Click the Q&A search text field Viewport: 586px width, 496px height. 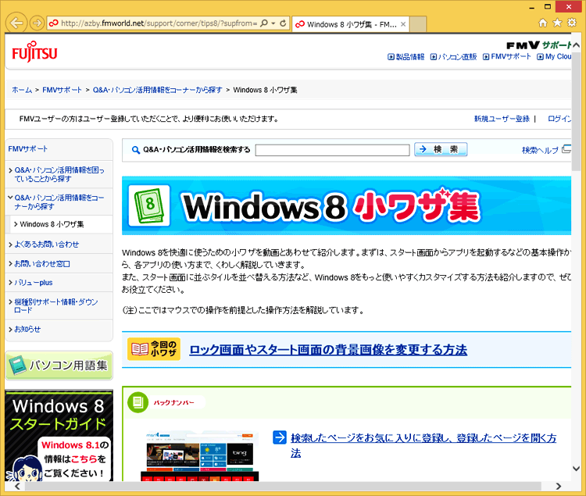(x=332, y=150)
